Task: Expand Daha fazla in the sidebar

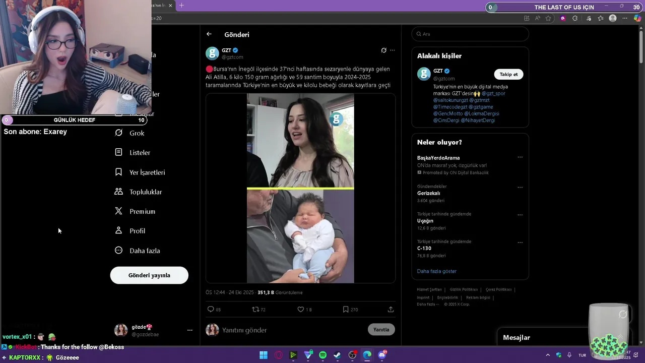Action: pos(137,251)
